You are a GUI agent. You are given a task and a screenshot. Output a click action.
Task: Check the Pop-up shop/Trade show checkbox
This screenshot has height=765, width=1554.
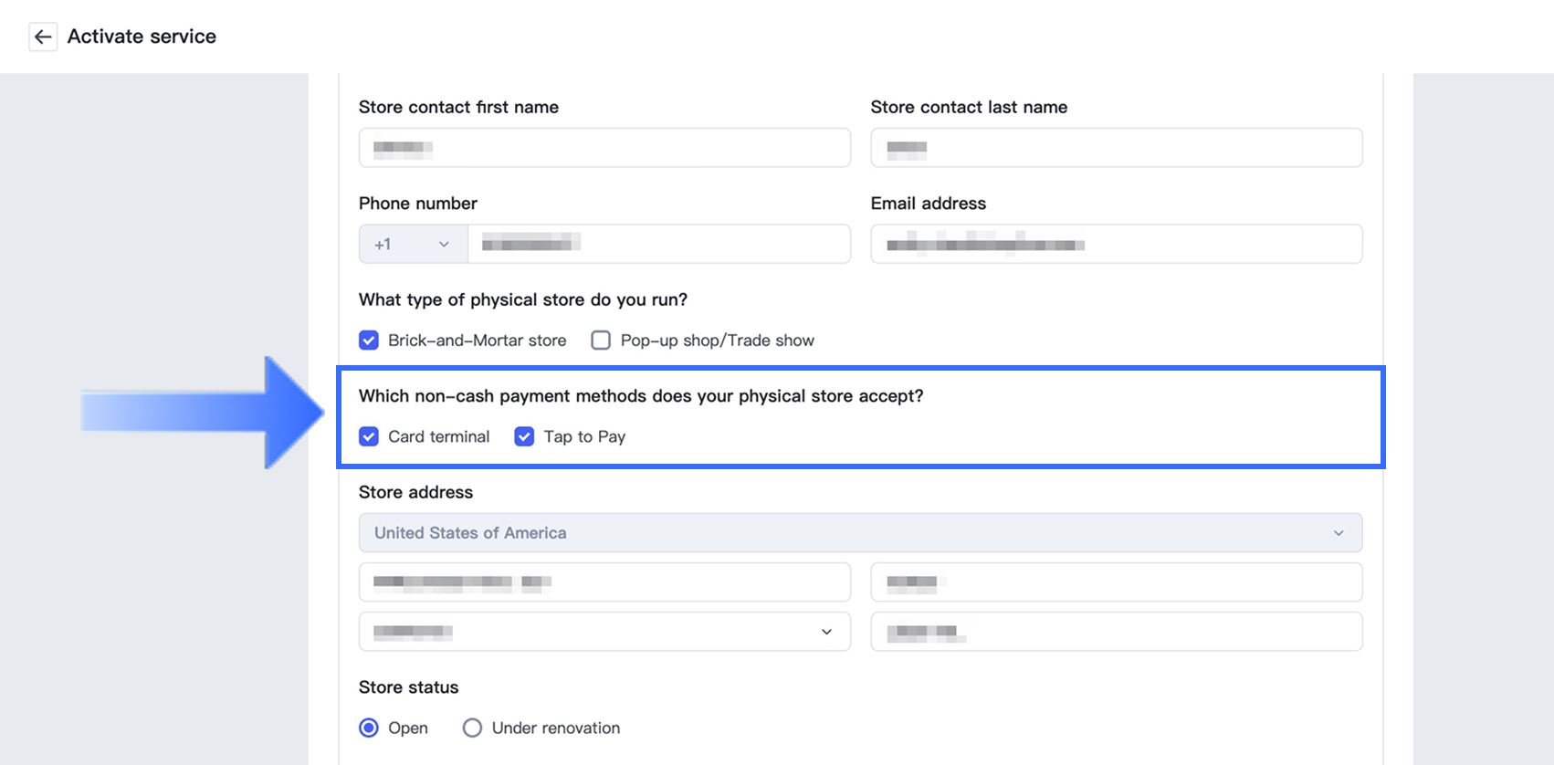tap(601, 341)
